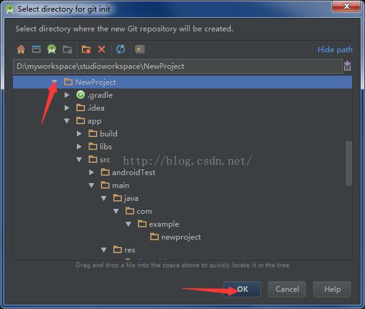The width and height of the screenshot is (365, 309).
Task: Click the Cancel button
Action: (x=287, y=289)
